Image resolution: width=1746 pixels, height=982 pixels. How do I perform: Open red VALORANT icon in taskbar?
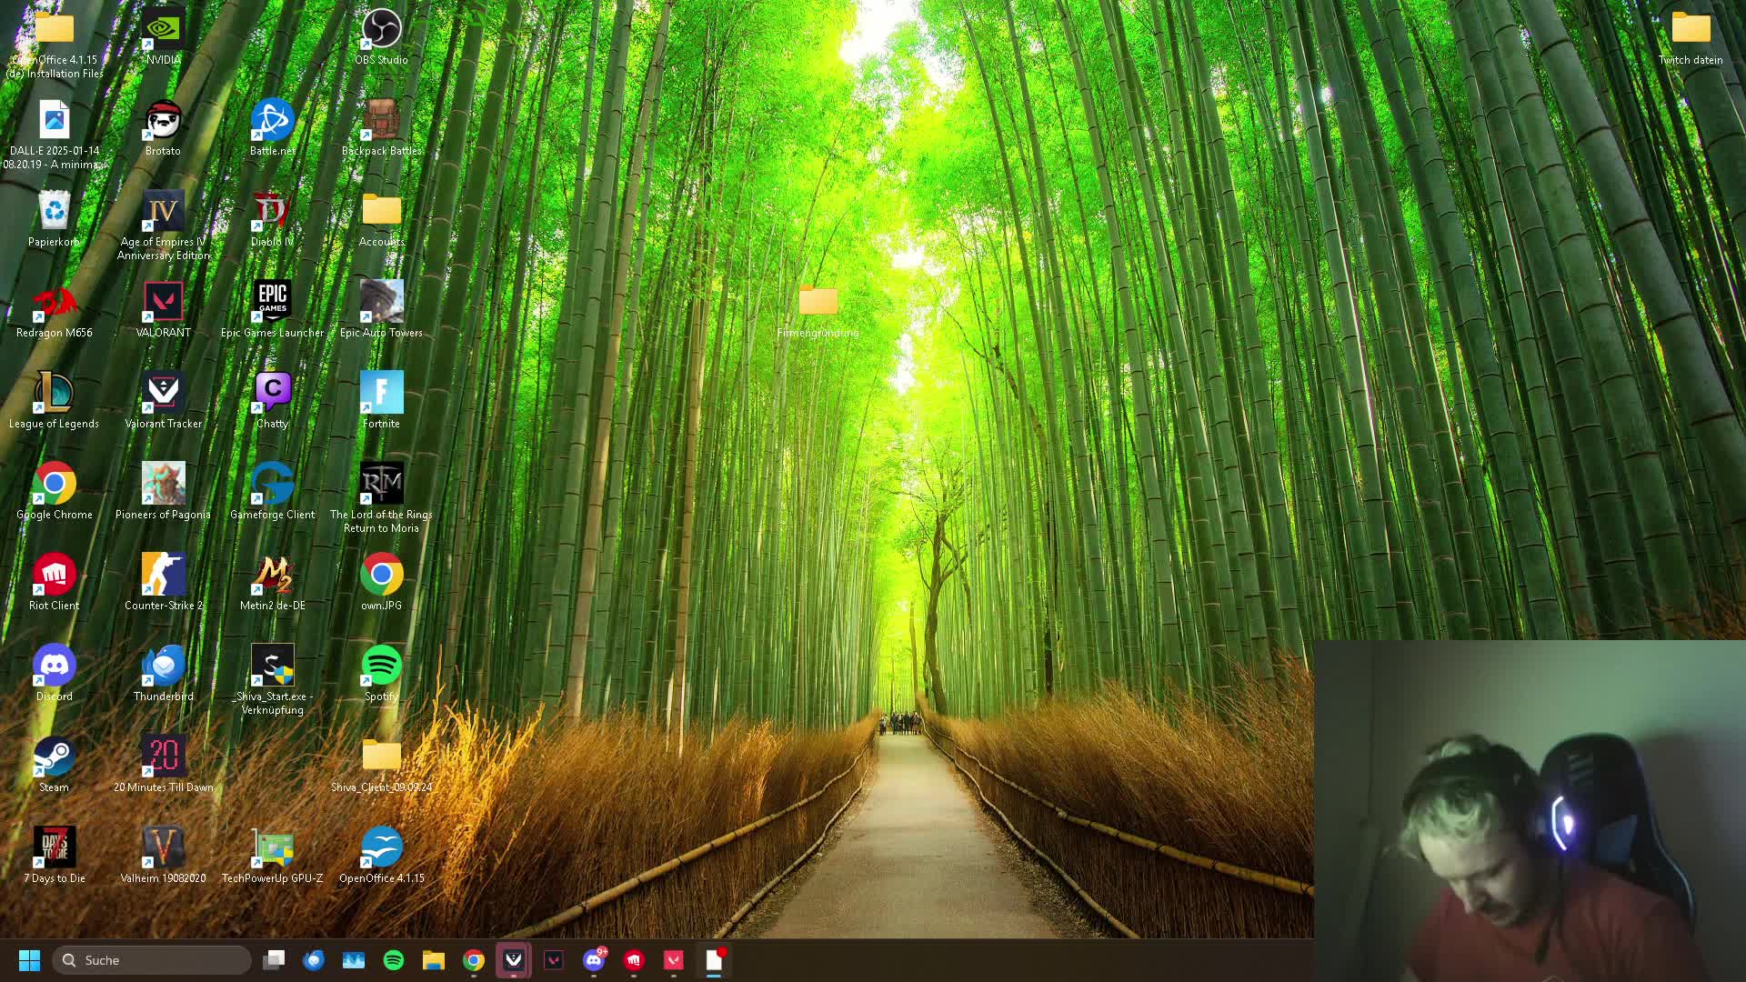(674, 960)
